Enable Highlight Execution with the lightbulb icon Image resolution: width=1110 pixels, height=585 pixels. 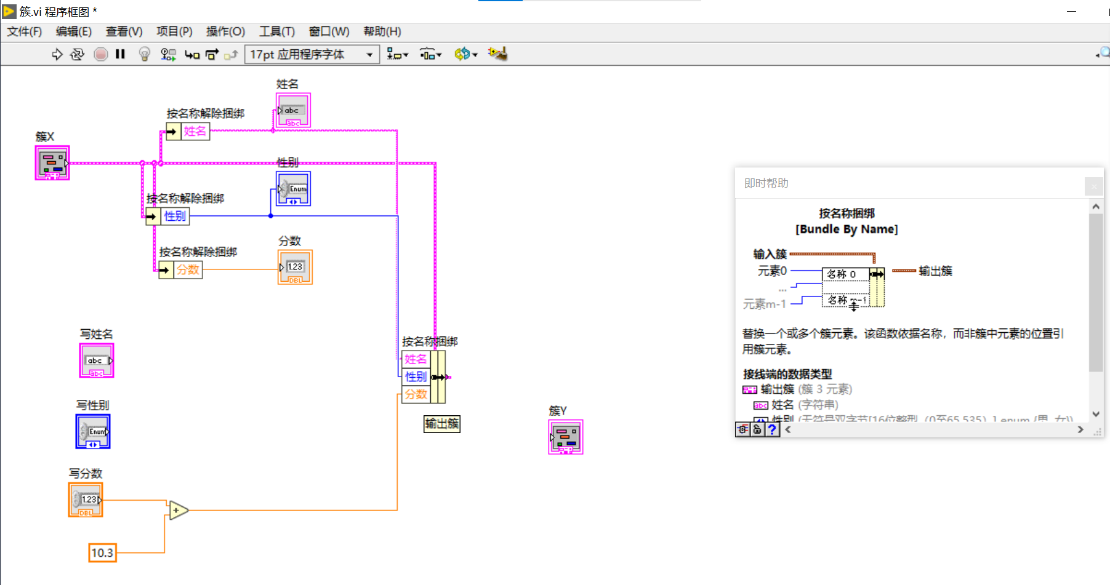click(x=144, y=54)
